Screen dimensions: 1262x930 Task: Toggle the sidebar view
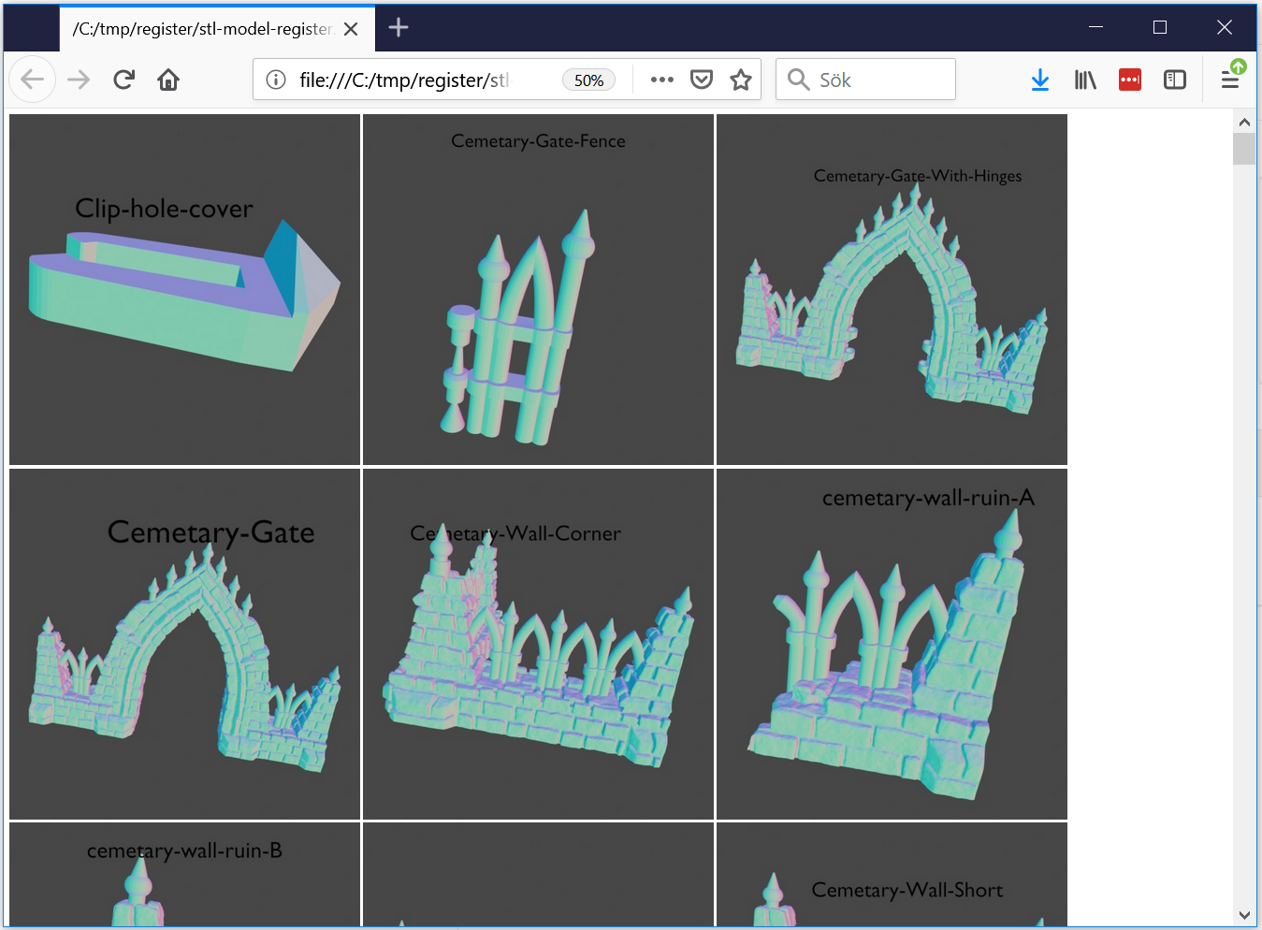(1175, 80)
